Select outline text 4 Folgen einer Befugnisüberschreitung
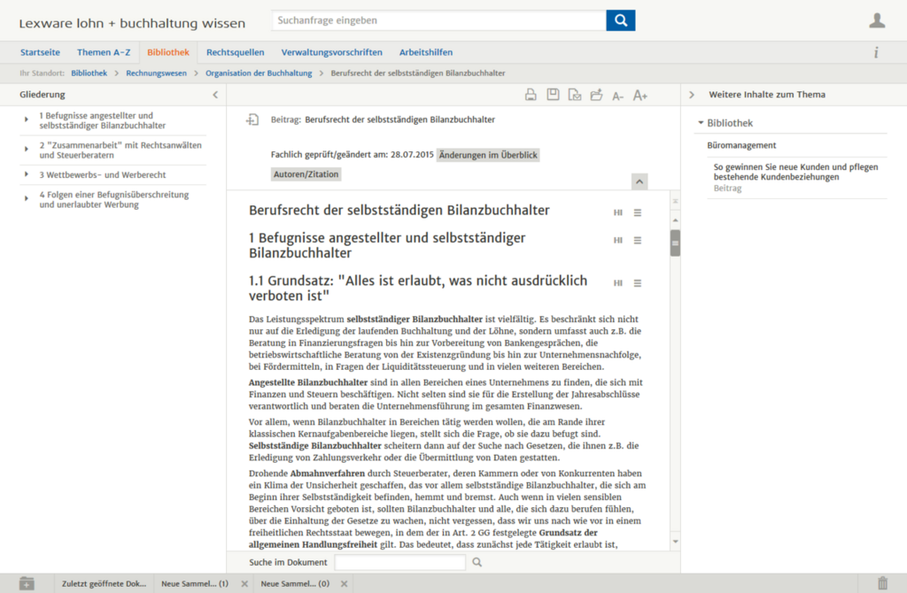907x593 pixels. pos(114,199)
